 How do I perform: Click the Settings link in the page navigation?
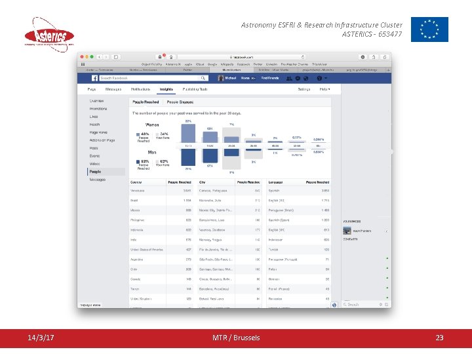[x=304, y=89]
